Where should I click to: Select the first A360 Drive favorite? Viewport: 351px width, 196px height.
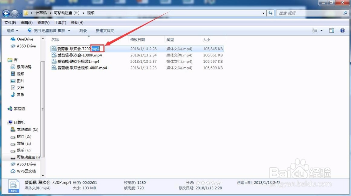(x=23, y=46)
